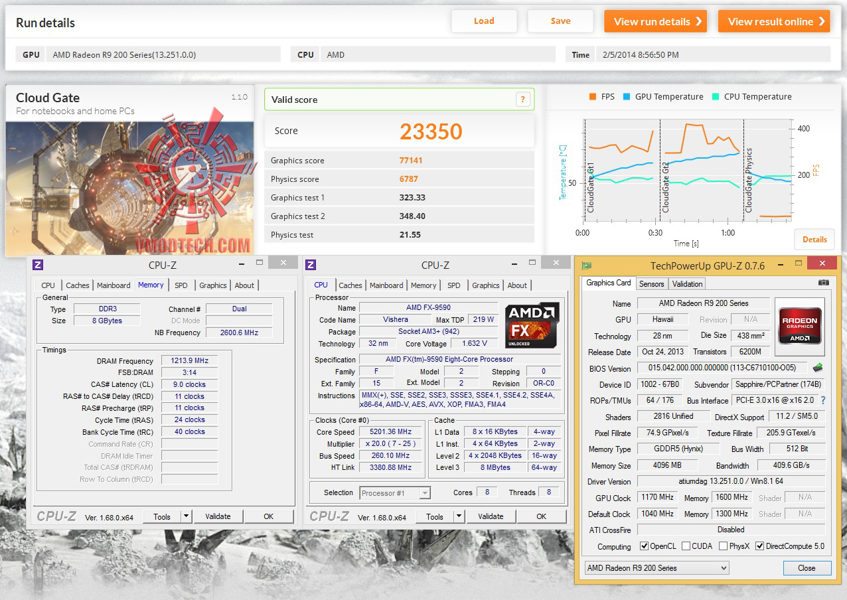This screenshot has height=600, width=847.
Task: Click Validate in the Memory CPU-Z window
Action: [218, 516]
